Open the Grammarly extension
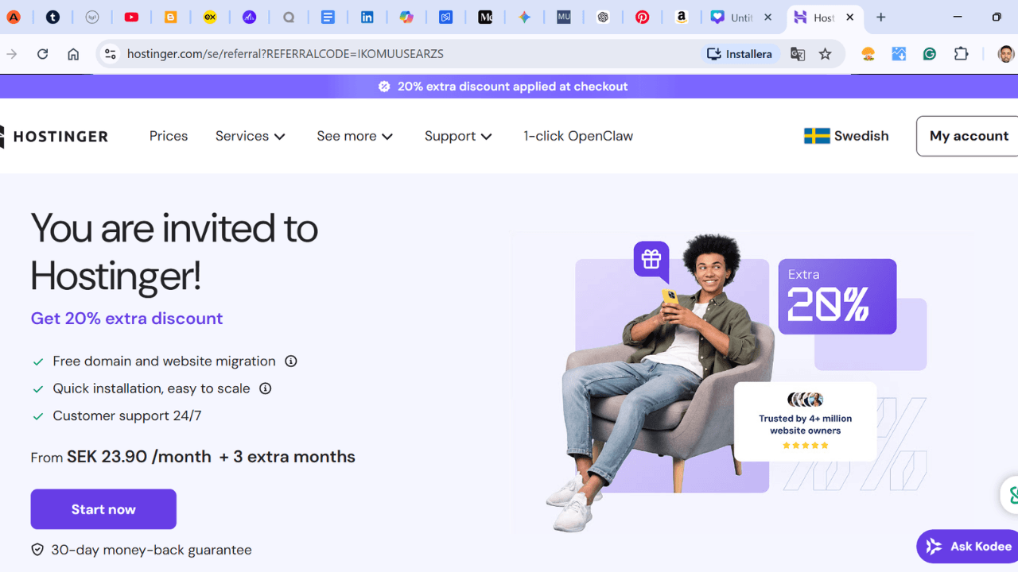This screenshot has height=572, width=1018. (x=929, y=53)
